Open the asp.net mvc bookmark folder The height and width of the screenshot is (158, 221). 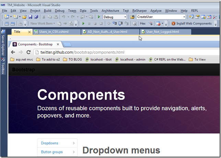(22, 60)
